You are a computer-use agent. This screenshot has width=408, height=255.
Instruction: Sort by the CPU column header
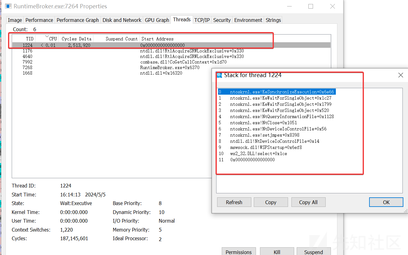pyautogui.click(x=47, y=39)
